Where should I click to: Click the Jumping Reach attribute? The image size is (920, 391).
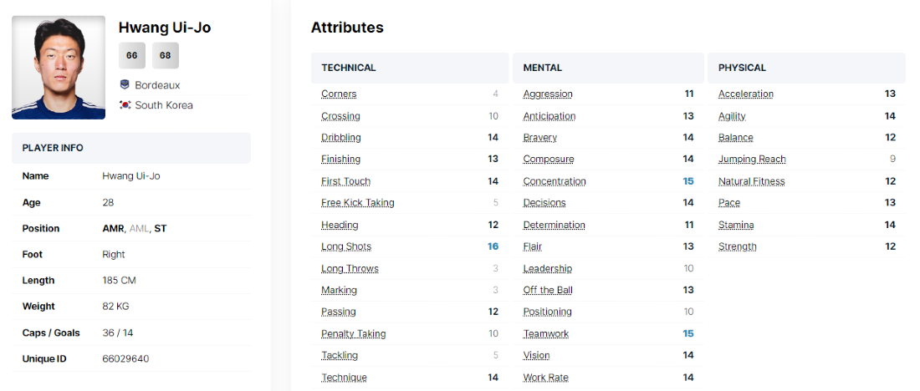click(x=752, y=160)
